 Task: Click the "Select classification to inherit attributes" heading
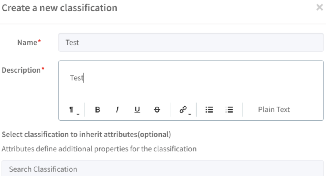[x=86, y=134]
